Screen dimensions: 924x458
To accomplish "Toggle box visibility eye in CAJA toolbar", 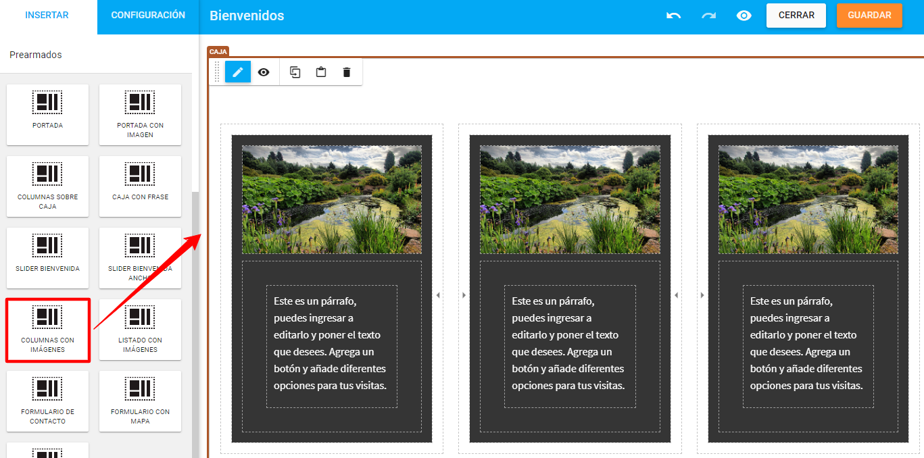I will click(264, 72).
